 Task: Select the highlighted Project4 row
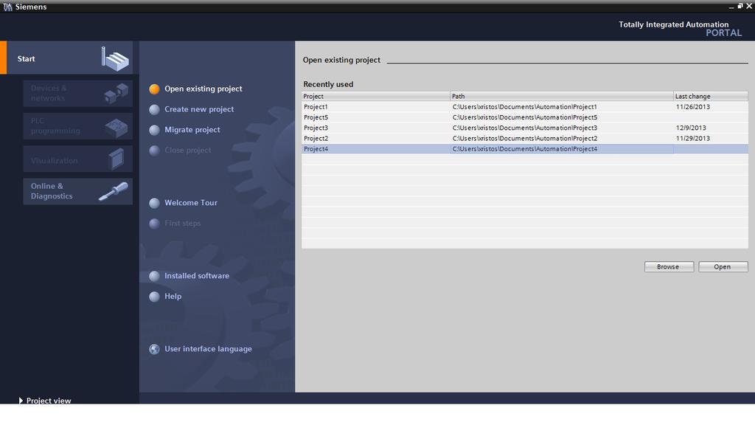[x=525, y=149]
